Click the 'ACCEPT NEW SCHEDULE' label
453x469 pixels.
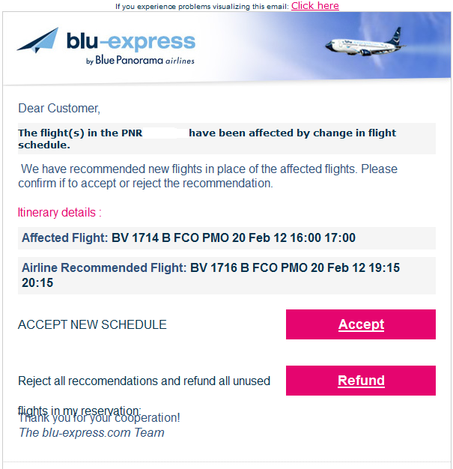click(x=92, y=325)
